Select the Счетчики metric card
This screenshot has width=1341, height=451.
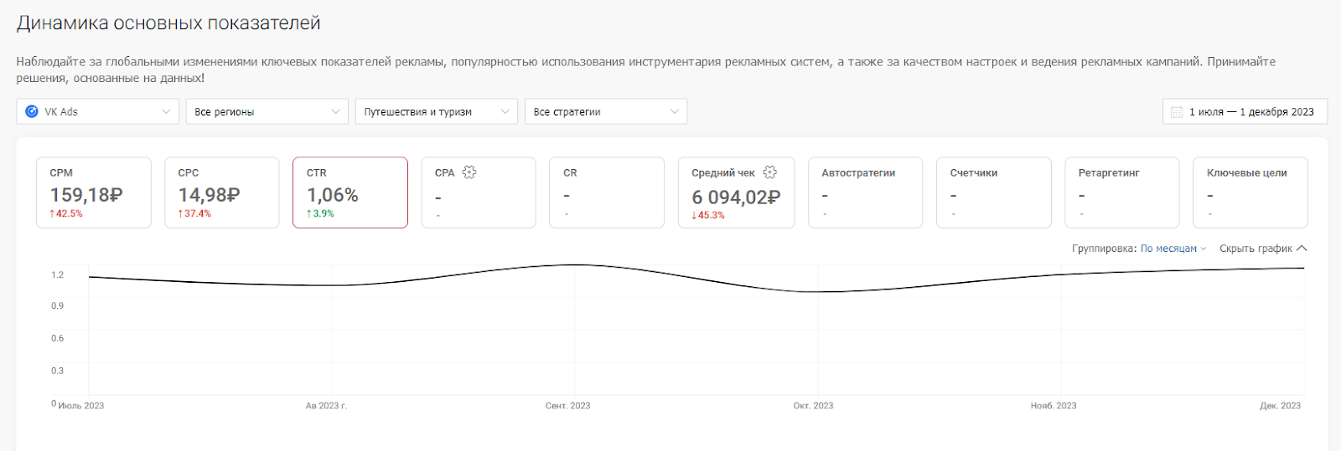coord(993,192)
